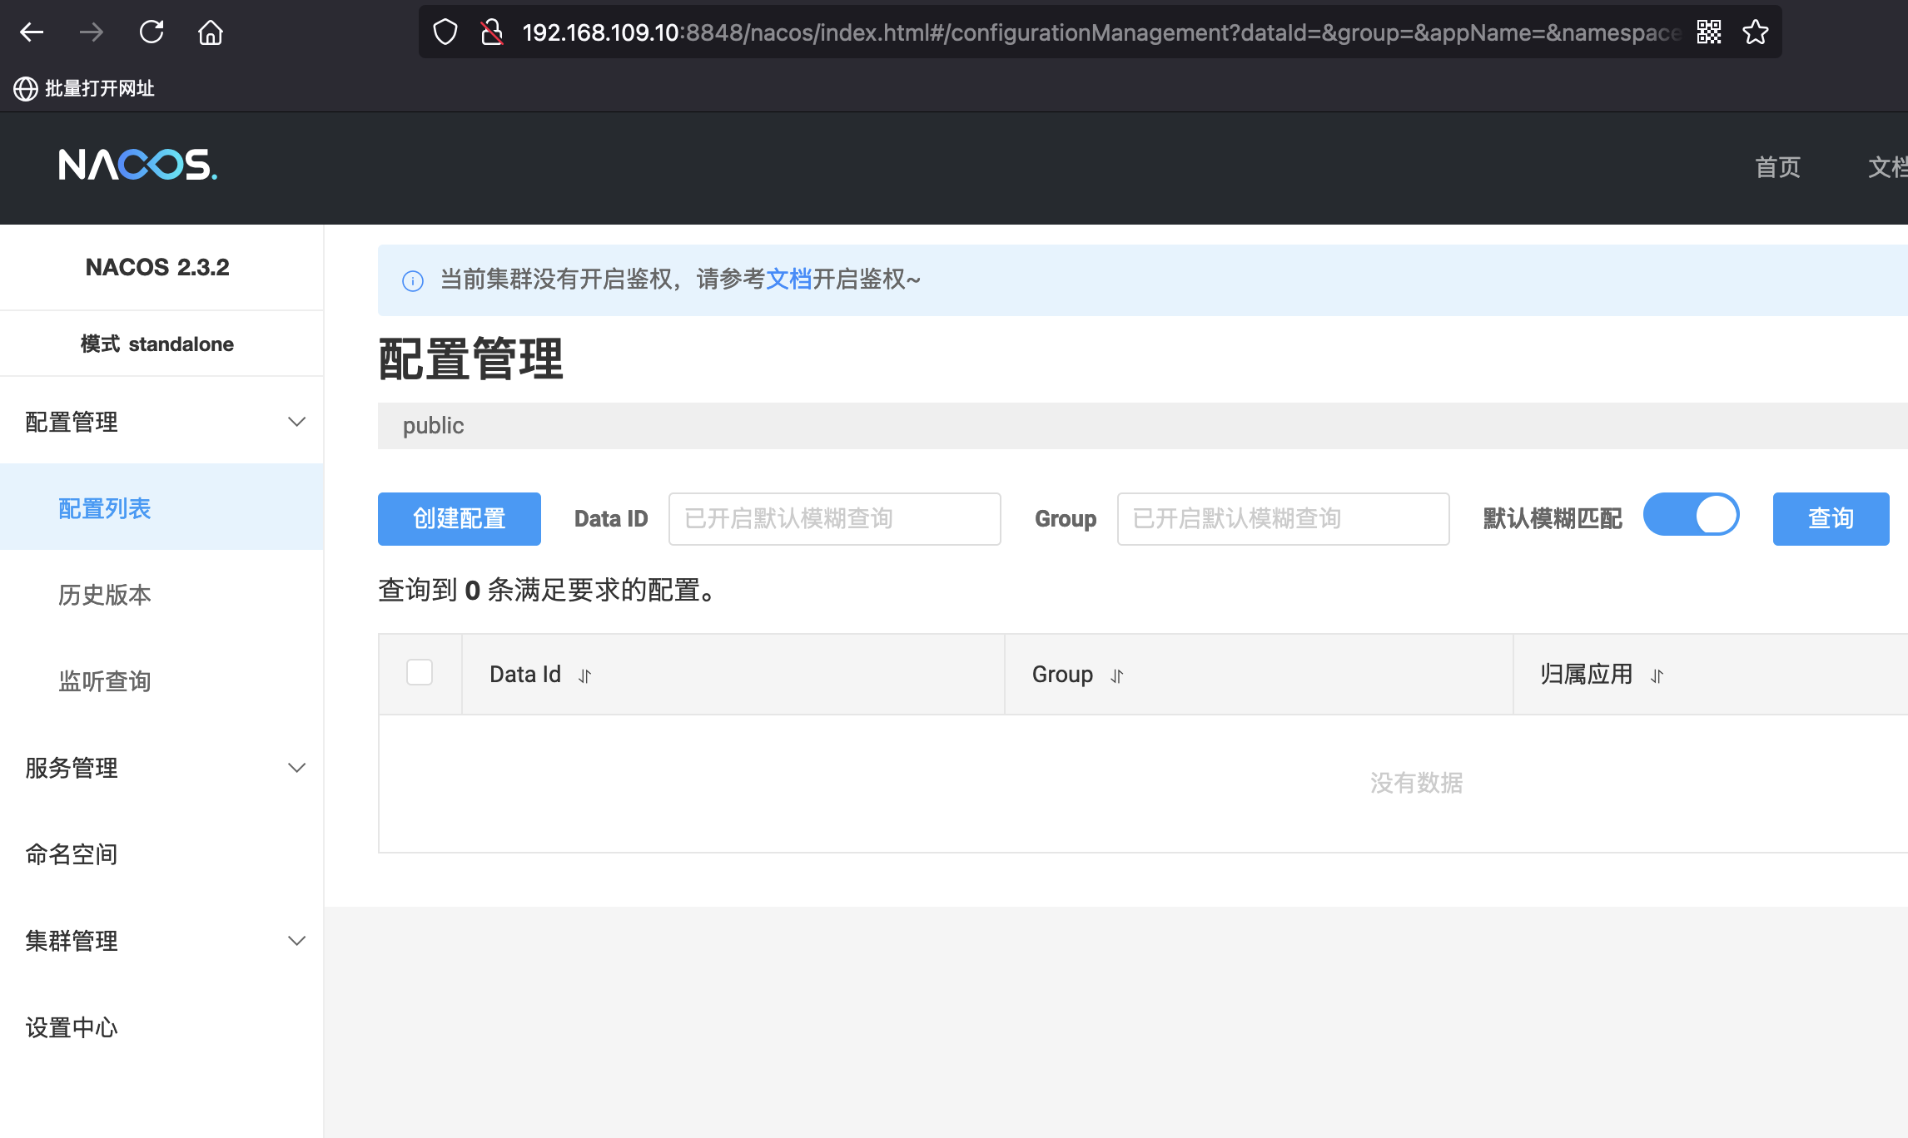Open 命名空间 menu item
Viewport: 1908px width, 1138px height.
click(x=72, y=854)
